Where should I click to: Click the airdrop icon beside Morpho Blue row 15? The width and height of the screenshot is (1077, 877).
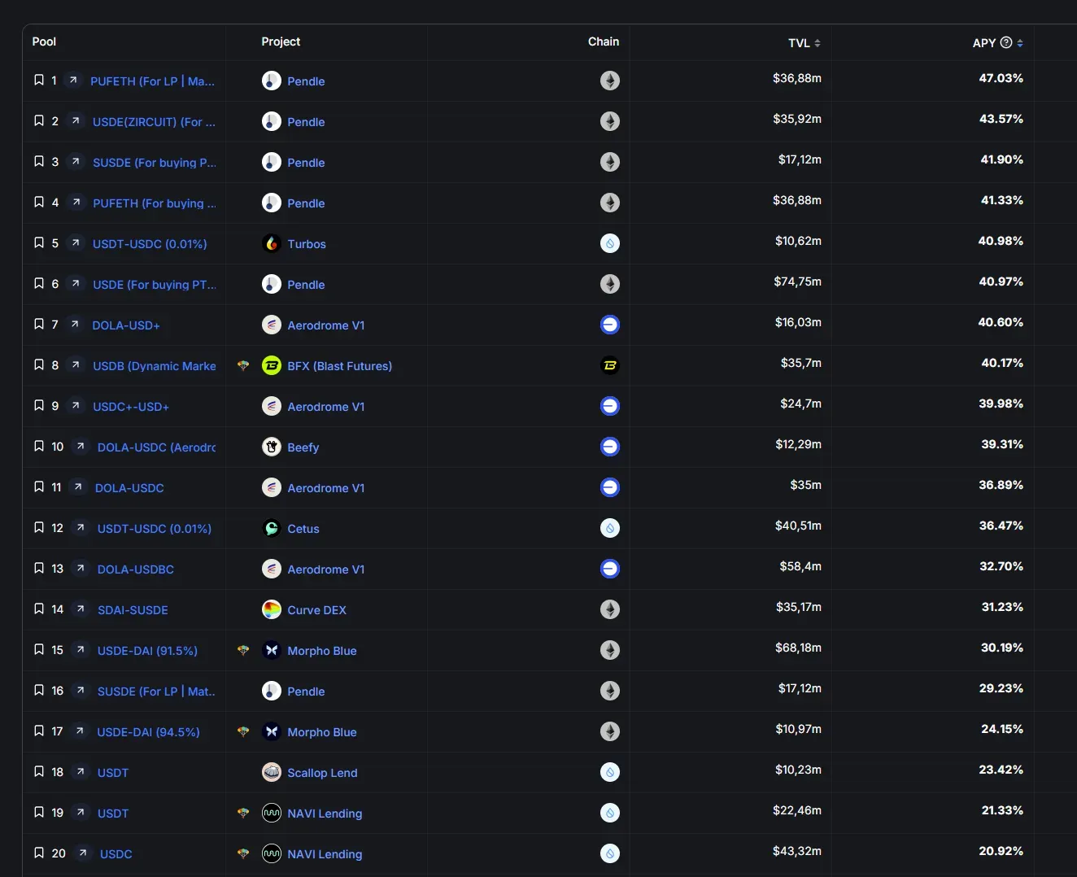[242, 650]
